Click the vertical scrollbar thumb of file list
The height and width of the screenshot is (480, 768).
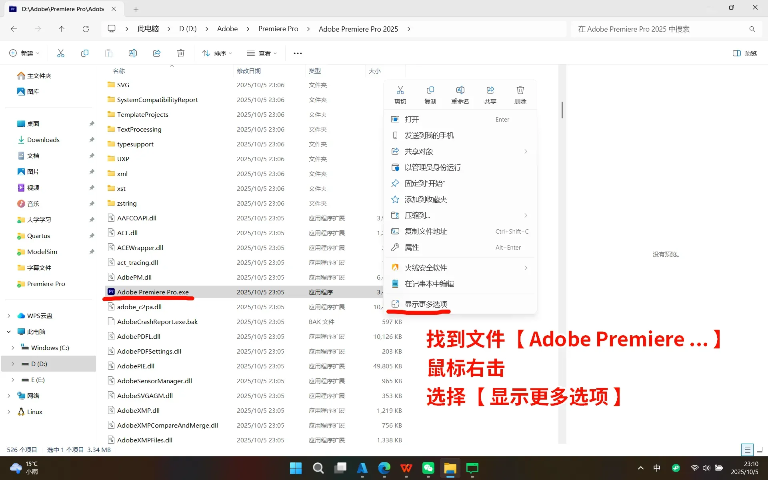point(562,110)
